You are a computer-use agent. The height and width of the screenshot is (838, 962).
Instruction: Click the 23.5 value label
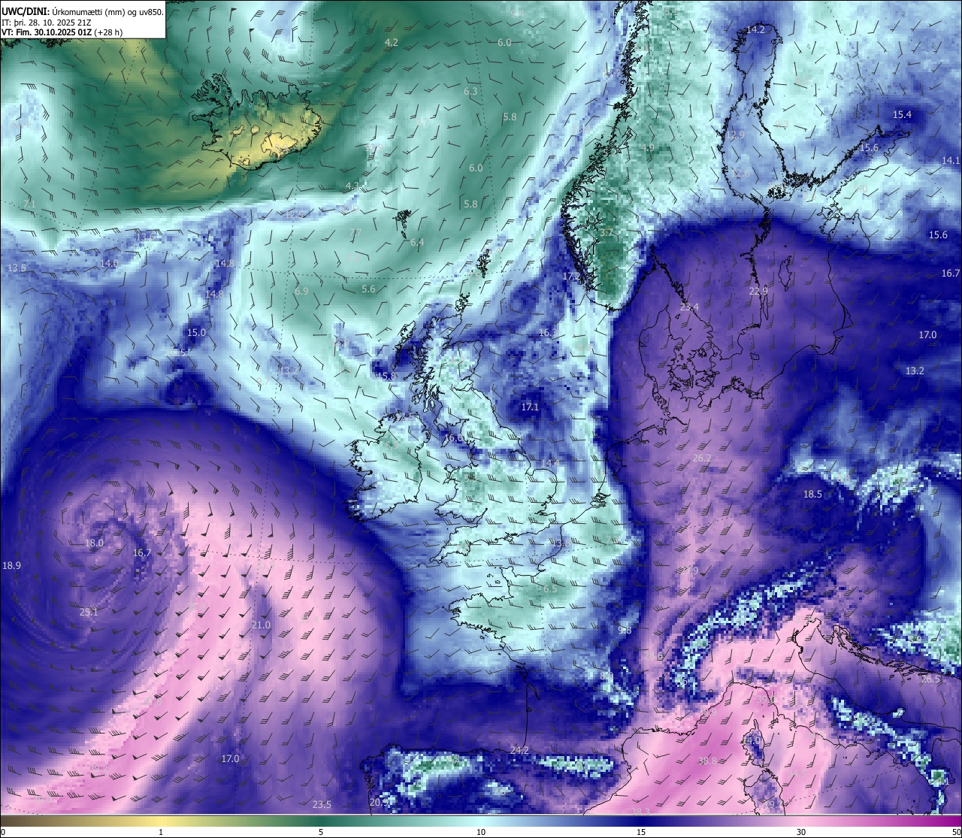[322, 804]
